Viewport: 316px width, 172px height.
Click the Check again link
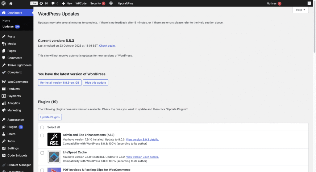tap(107, 46)
